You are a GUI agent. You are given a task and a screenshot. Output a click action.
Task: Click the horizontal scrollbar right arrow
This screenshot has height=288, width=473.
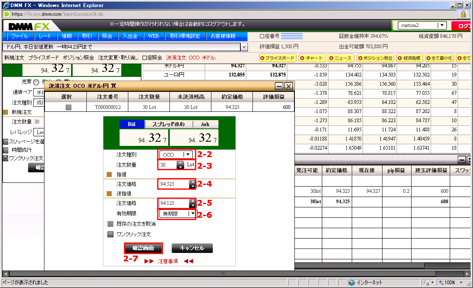click(x=467, y=273)
